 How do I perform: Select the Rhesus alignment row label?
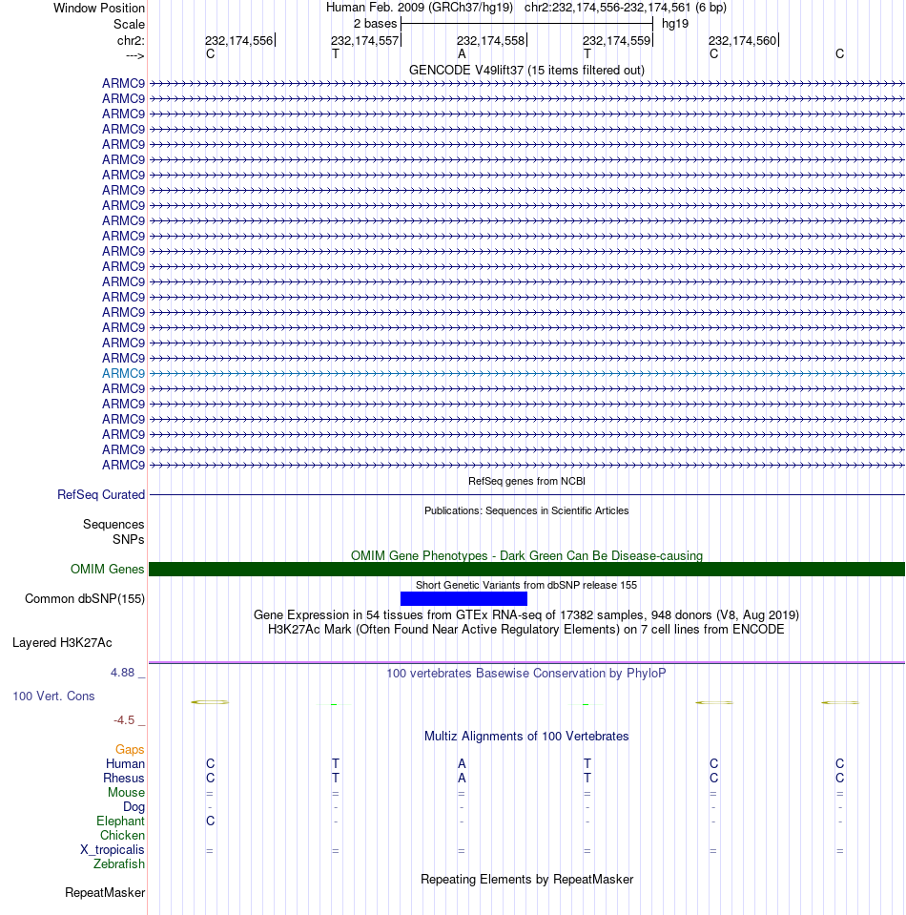click(124, 778)
